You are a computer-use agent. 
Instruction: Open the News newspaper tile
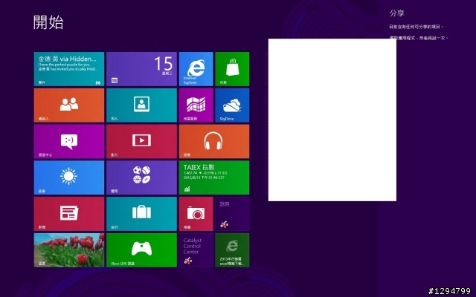[x=69, y=214]
